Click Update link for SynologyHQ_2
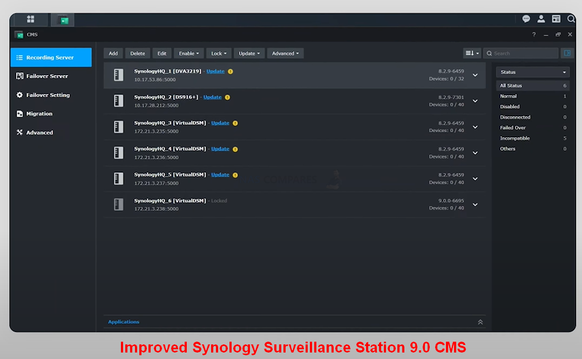The image size is (582, 359). pos(212,97)
